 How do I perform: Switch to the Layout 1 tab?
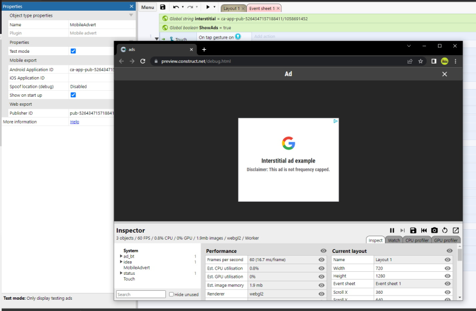click(231, 8)
